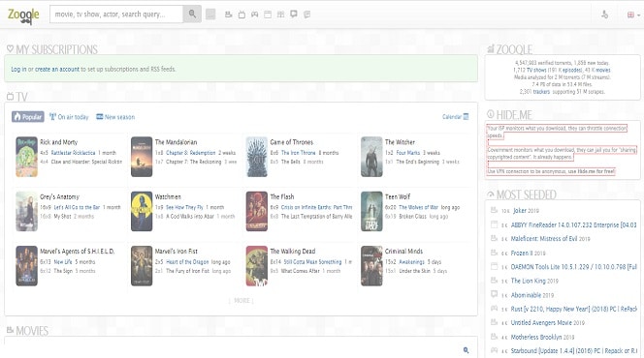Open the forum comments icon in header
644x358 pixels.
306,15
